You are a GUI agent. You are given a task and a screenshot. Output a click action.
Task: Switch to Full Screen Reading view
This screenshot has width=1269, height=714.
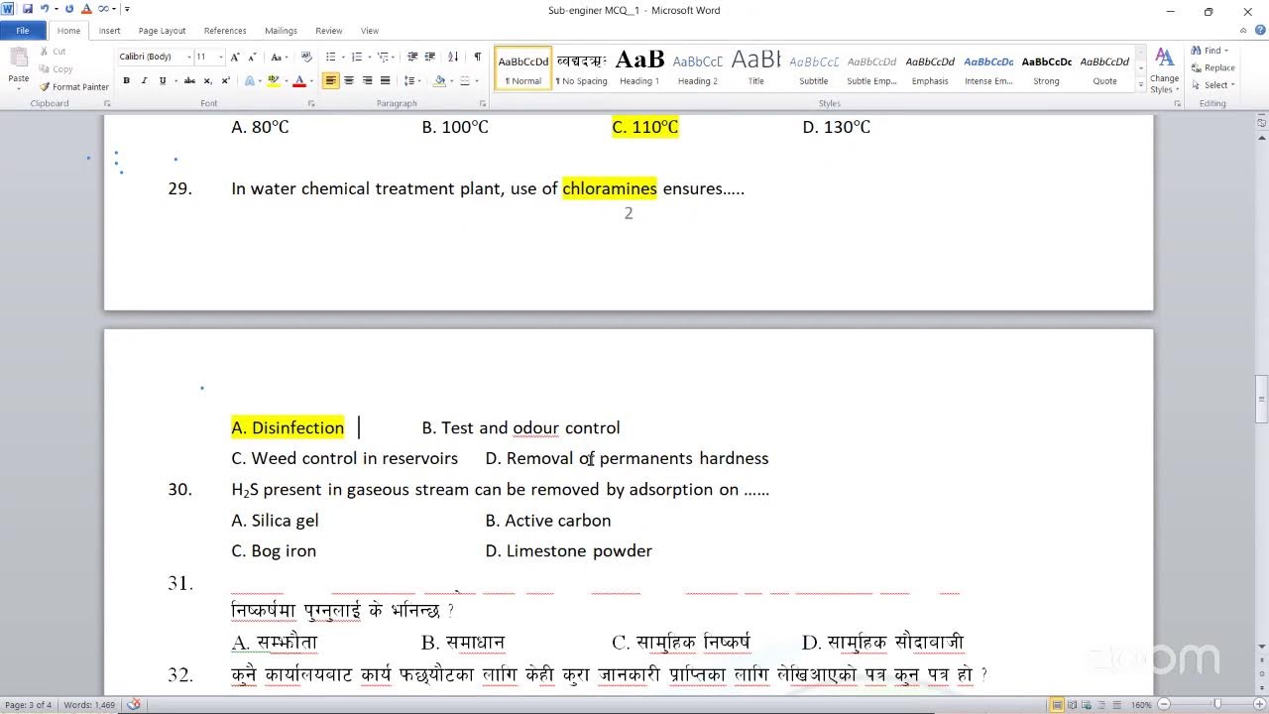(x=1074, y=705)
